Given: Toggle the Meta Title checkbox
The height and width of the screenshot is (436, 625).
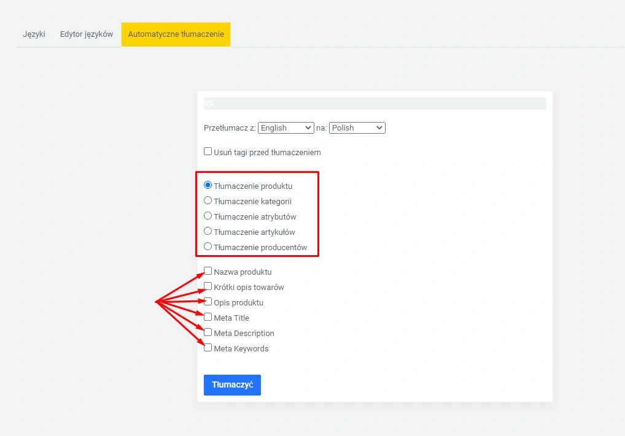Looking at the screenshot, I should [208, 317].
